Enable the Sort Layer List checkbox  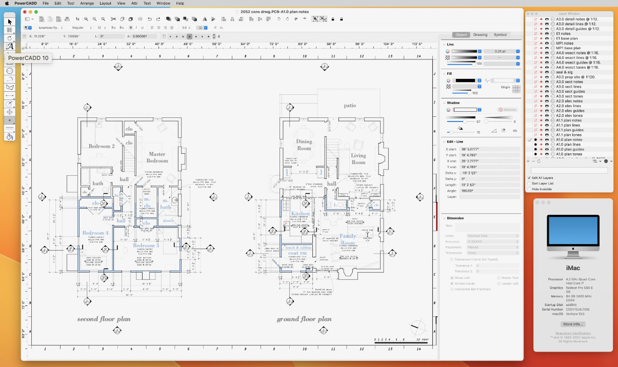(x=530, y=183)
